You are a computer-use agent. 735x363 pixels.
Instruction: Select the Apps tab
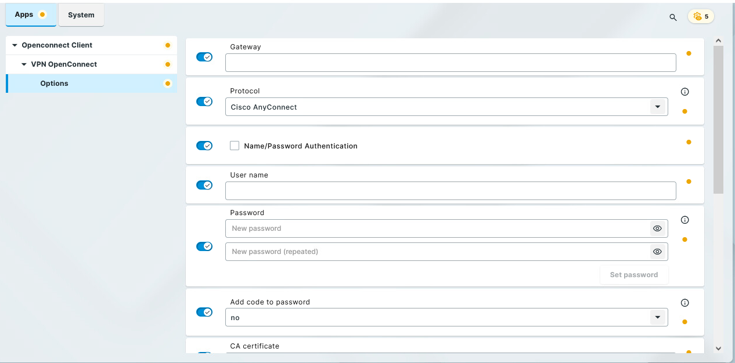(x=22, y=14)
